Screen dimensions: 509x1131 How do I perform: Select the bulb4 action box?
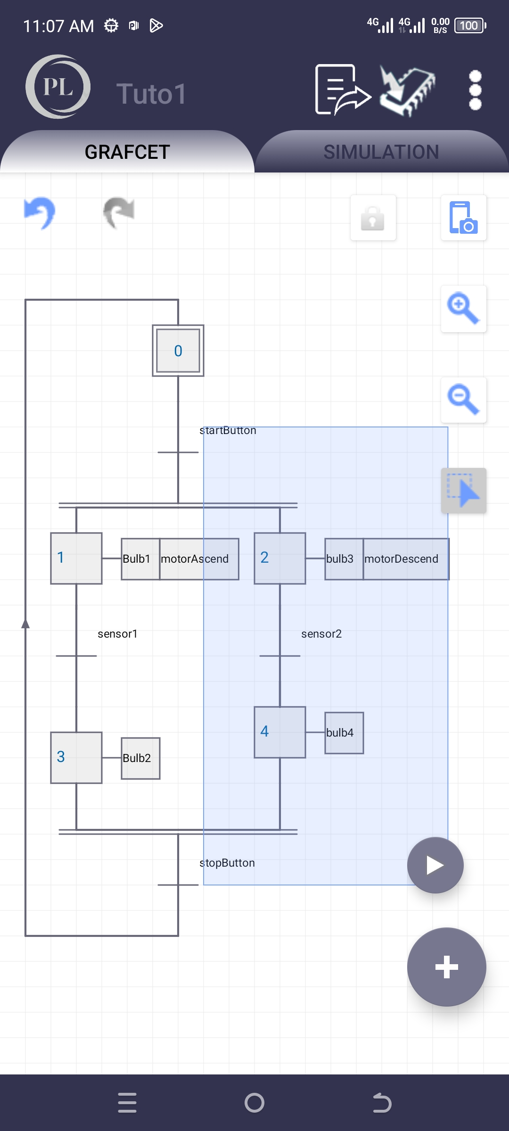344,733
